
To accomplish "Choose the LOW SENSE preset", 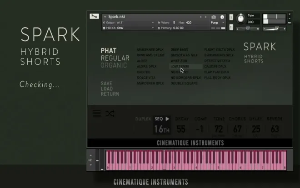I will coord(180,66).
